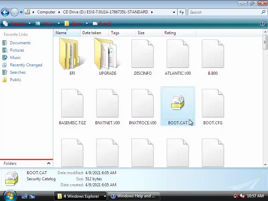The image size is (268, 201).
Task: Click the Tags column header
Action: (x=122, y=32)
